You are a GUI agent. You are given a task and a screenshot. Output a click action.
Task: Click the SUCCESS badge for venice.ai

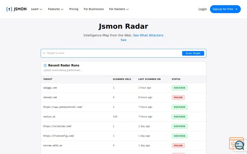click(180, 117)
